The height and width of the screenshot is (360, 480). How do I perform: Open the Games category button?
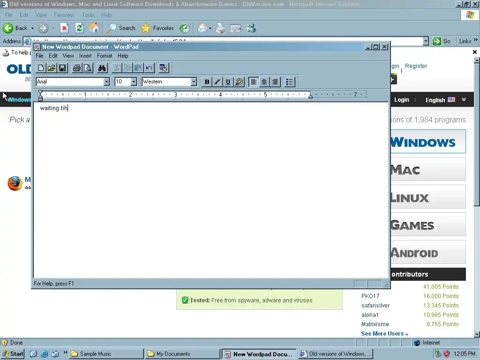tap(428, 225)
